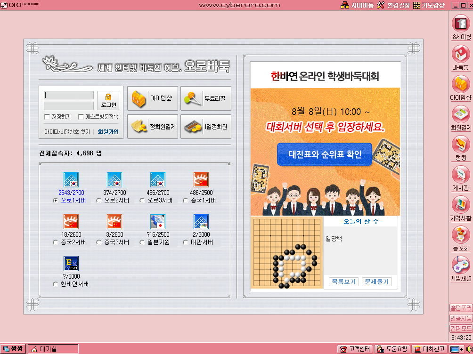Open the 게시판 sidebar icon
This screenshot has height=354, width=473.
pyautogui.click(x=461, y=175)
